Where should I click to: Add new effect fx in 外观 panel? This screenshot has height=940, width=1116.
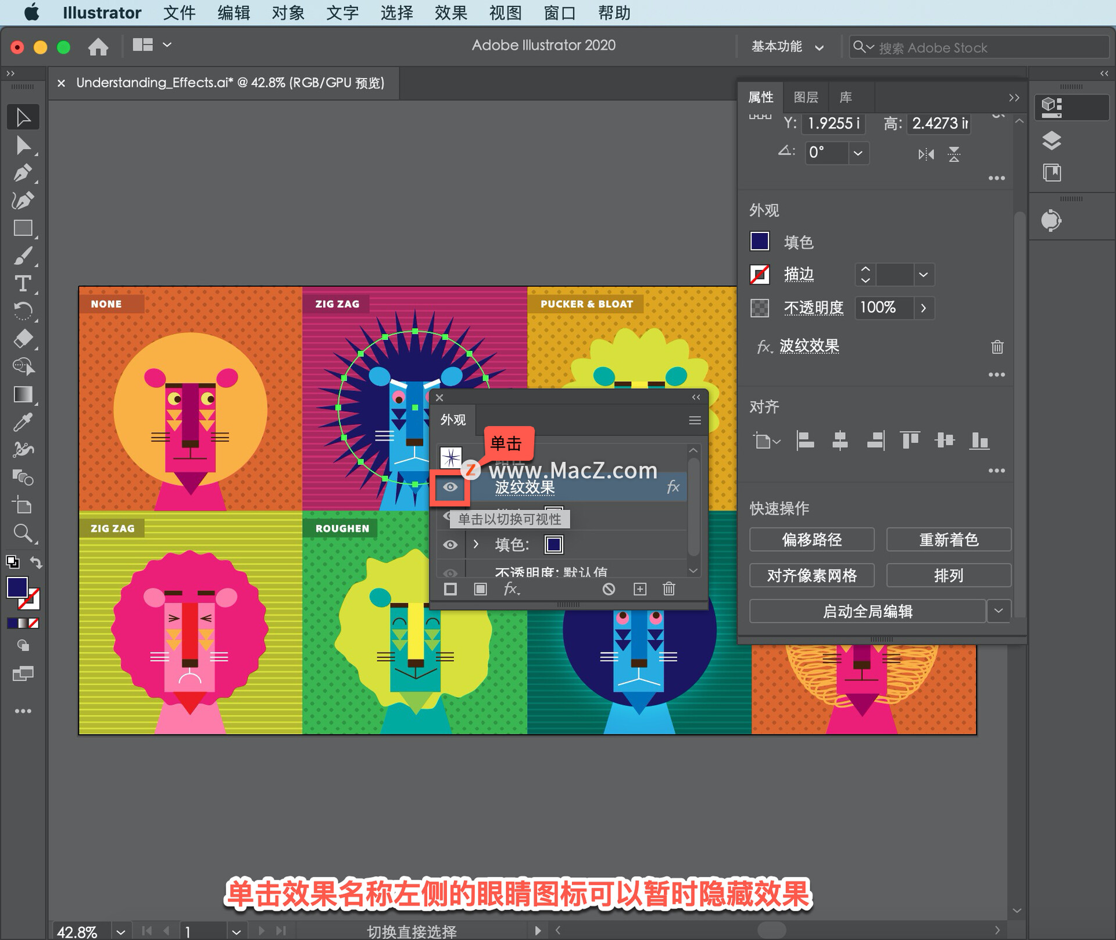coord(512,589)
